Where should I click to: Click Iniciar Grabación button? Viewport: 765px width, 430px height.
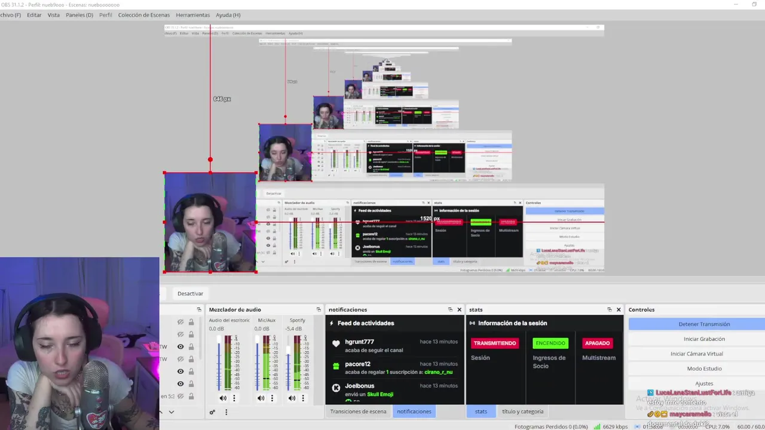697,339
